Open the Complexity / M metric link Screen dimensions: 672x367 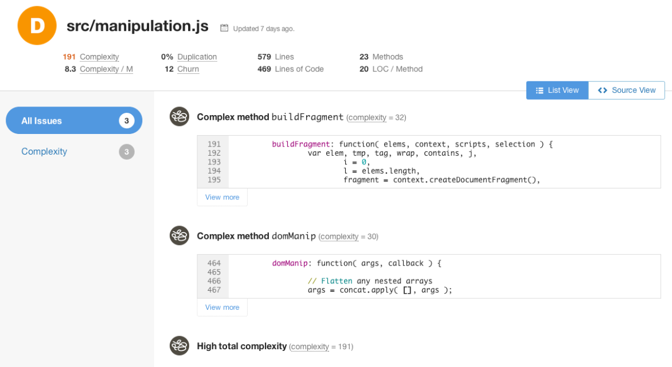pyautogui.click(x=106, y=69)
